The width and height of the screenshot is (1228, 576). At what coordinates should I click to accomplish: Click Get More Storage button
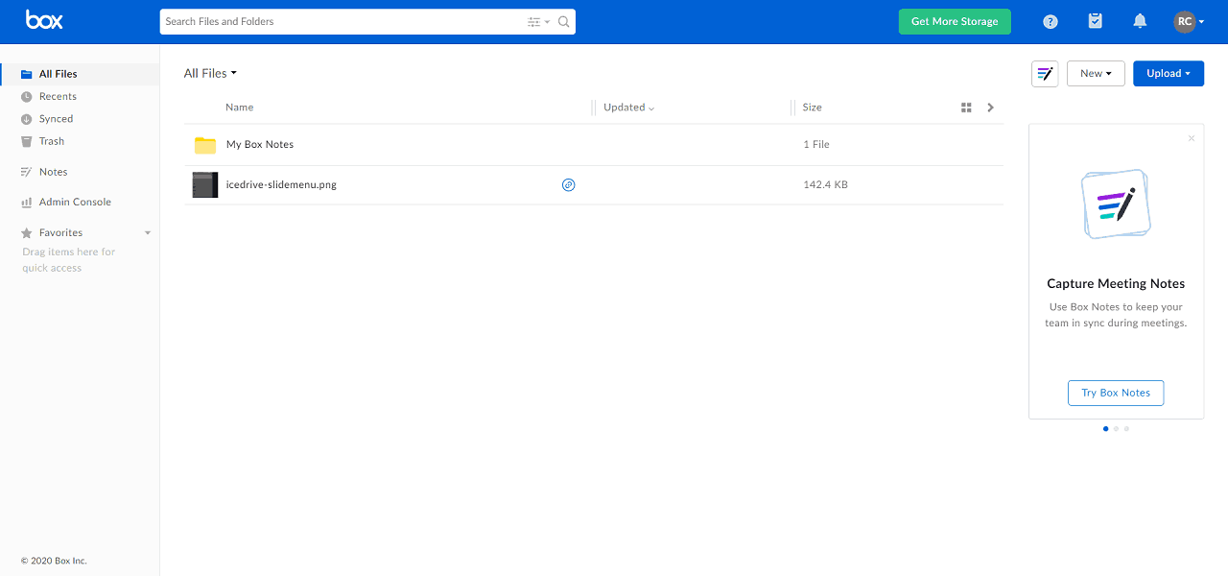coord(955,21)
